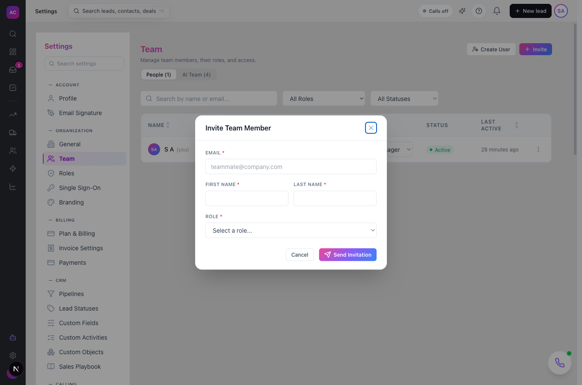The width and height of the screenshot is (582, 385).
Task: Click the lightning bolt icon in left rail
Action: point(13,169)
